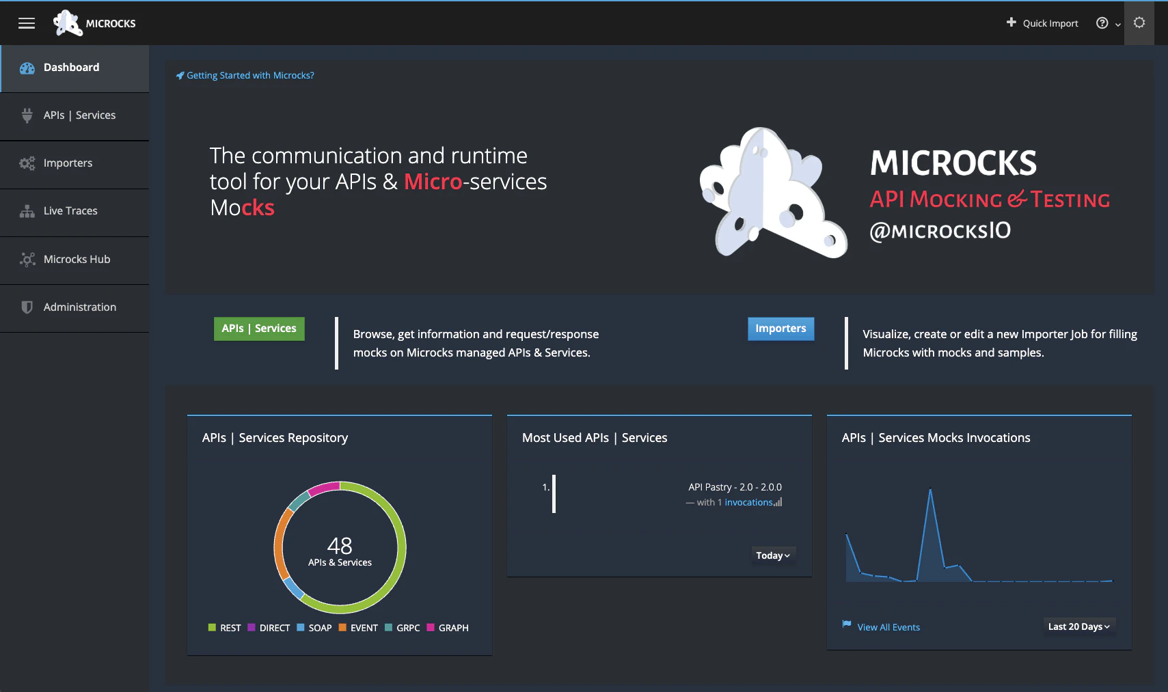Click the green REST legend swatch
1168x692 pixels.
212,627
